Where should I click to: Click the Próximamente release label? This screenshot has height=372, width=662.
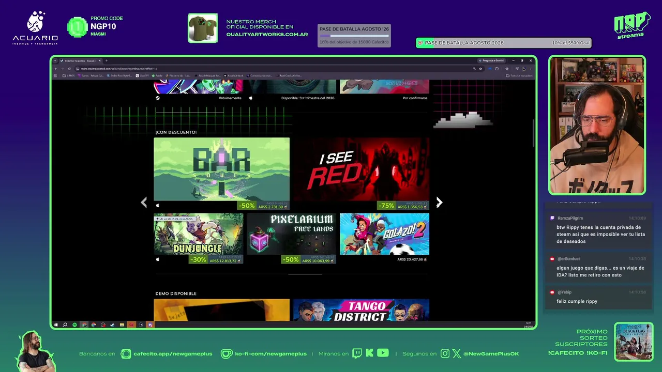point(230,98)
